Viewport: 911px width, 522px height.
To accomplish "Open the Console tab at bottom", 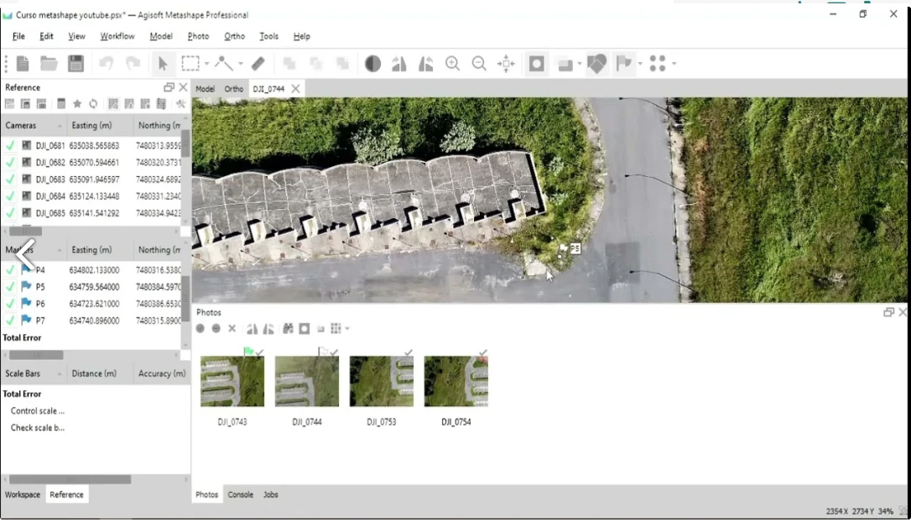I will pos(240,495).
